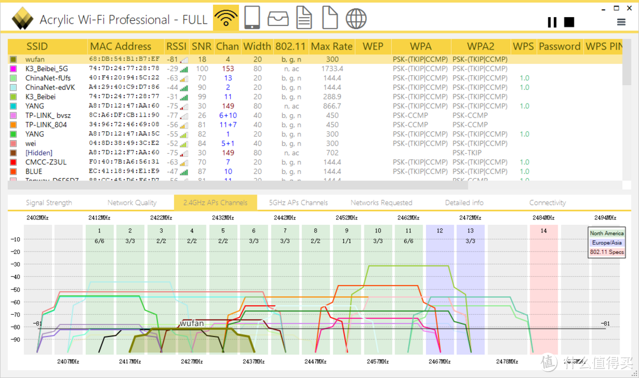The height and width of the screenshot is (378, 639).
Task: Sort by WEP column header
Action: point(373,46)
